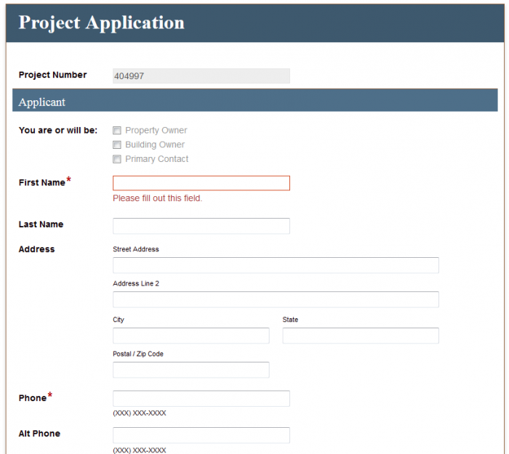The height and width of the screenshot is (454, 509).
Task: Click the (XXX) XXX-XXXX hint under Phone
Action: pyautogui.click(x=140, y=413)
